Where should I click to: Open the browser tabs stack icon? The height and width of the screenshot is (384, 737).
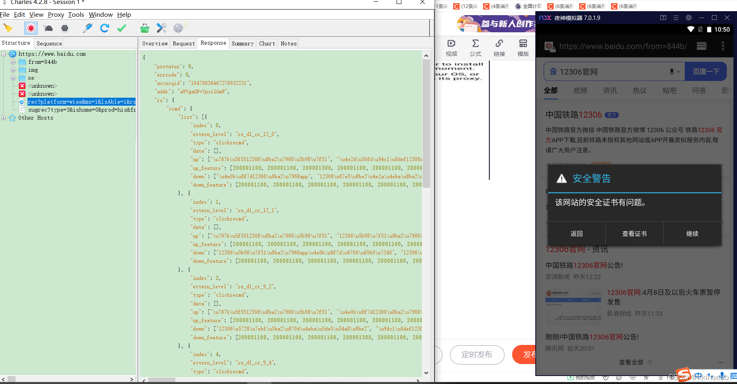tap(702, 46)
